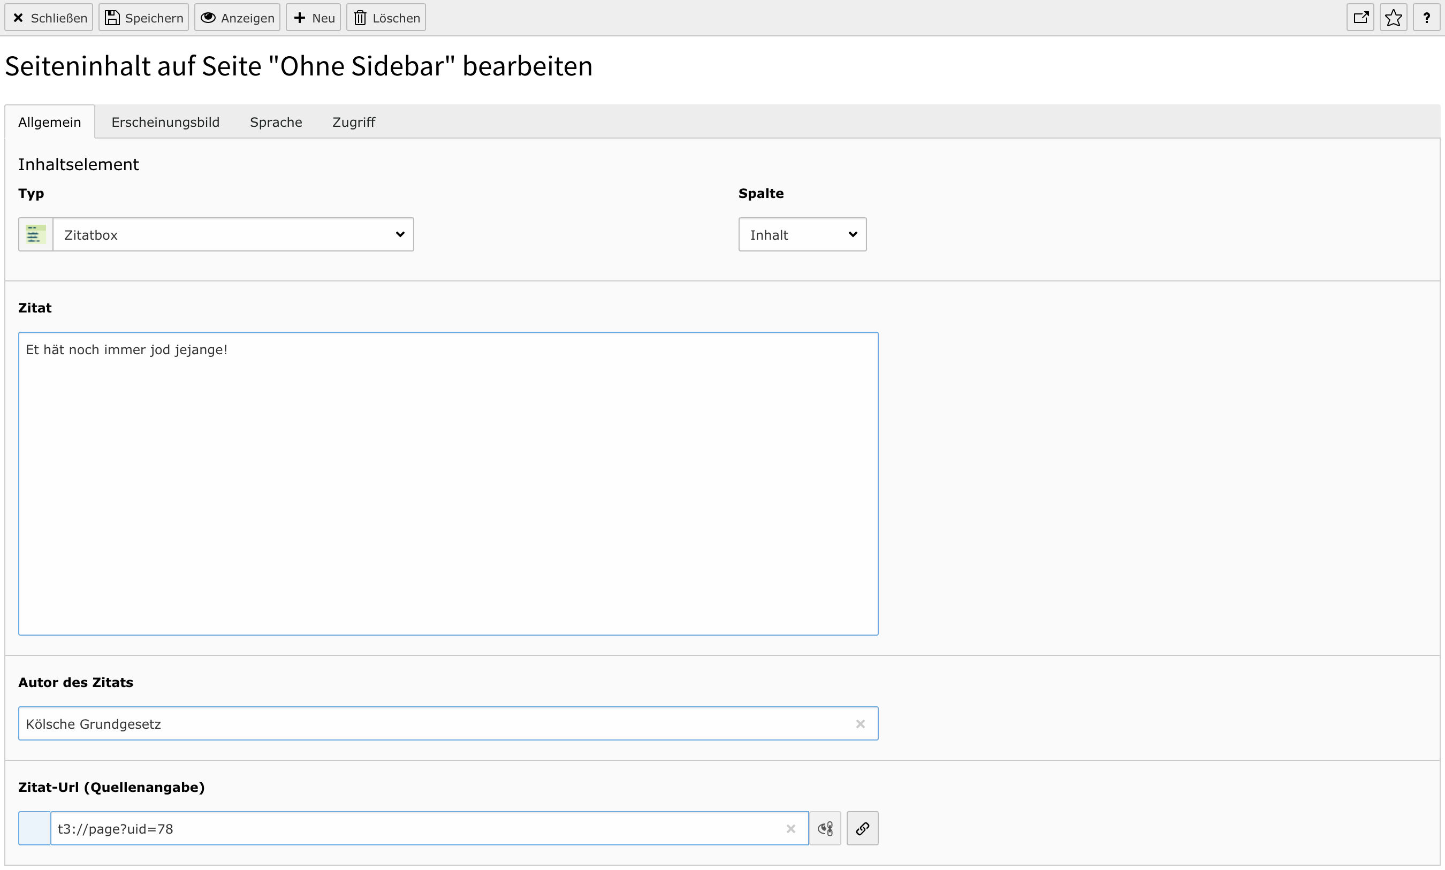This screenshot has width=1445, height=870.
Task: Click the Schließen close button
Action: click(49, 18)
